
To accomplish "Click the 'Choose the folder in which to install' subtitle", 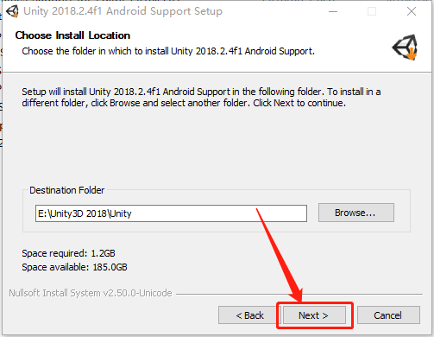I will [x=168, y=51].
